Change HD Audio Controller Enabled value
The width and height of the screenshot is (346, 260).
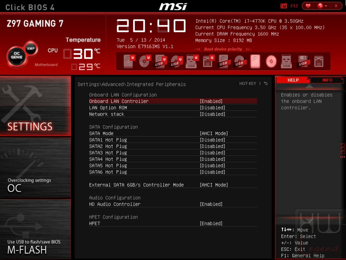211,204
